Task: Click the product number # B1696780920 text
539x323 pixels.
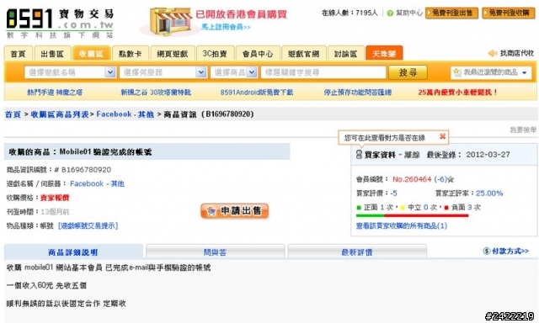Action: [x=83, y=170]
